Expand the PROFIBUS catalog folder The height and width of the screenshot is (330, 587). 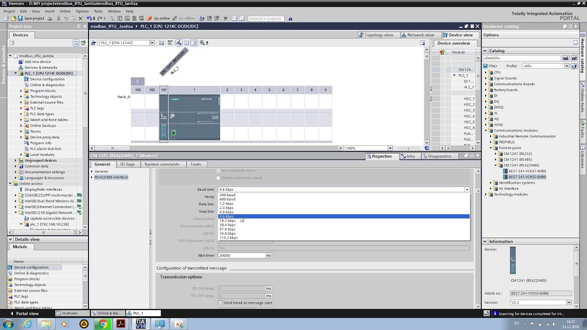click(x=491, y=142)
